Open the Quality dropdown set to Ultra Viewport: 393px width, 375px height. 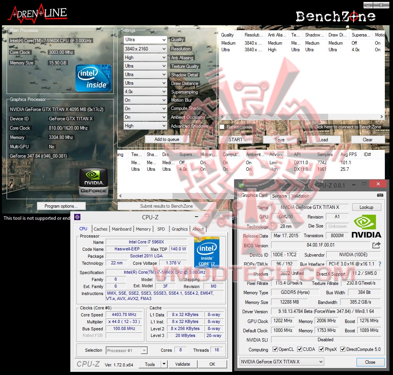click(x=145, y=40)
